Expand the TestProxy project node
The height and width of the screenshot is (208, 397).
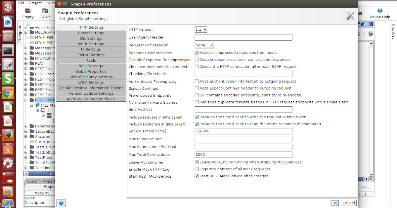click(26, 157)
